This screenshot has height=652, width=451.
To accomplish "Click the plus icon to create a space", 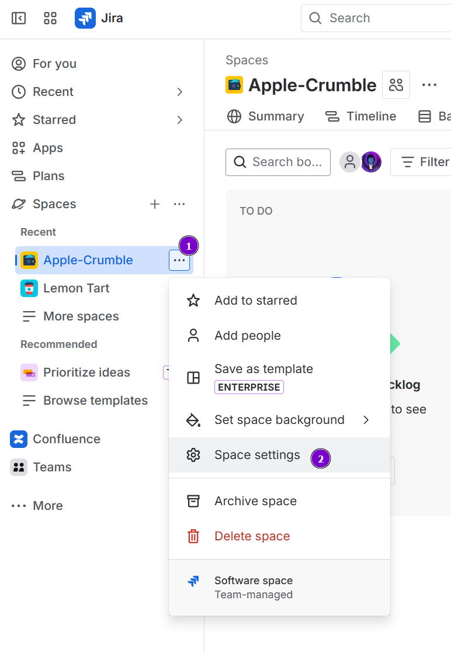I will (155, 204).
